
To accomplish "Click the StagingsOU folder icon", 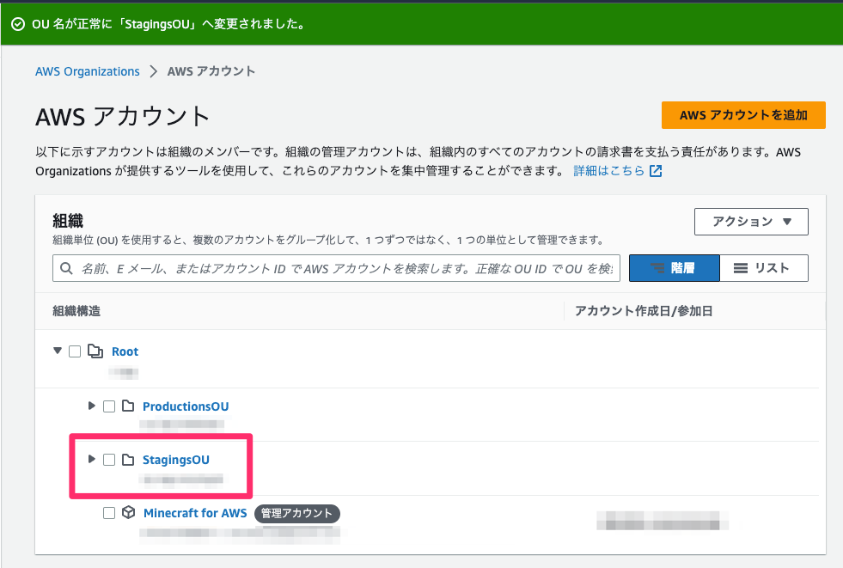I will [128, 460].
